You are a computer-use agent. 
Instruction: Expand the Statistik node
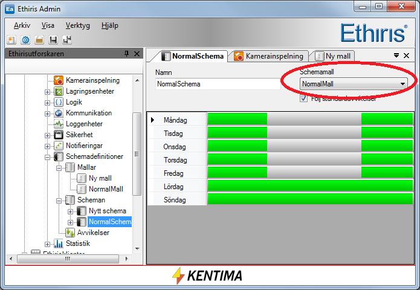(x=47, y=244)
